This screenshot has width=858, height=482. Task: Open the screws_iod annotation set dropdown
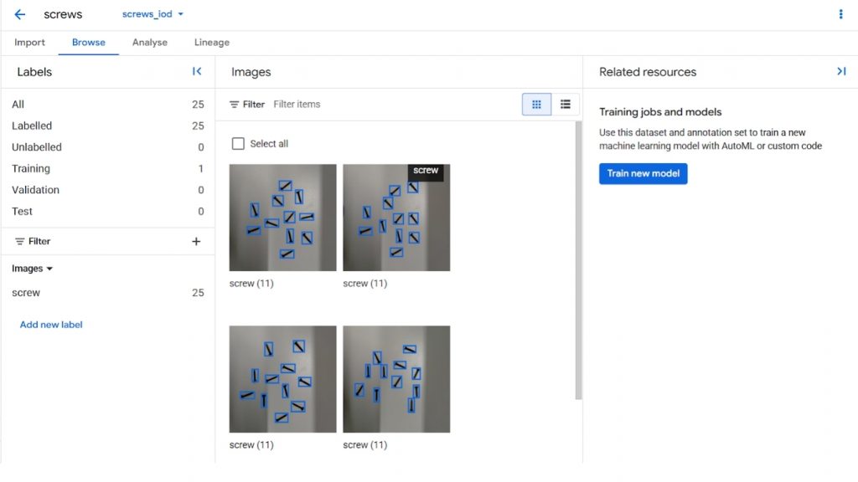pos(153,15)
